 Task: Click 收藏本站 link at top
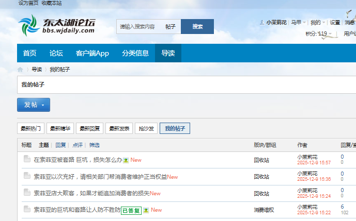[x=52, y=3]
